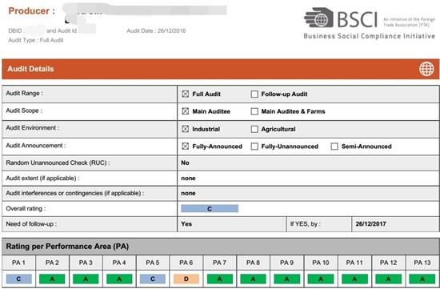Toggle the Semi-Announced checkbox
The height and width of the screenshot is (289, 440).
tap(334, 147)
